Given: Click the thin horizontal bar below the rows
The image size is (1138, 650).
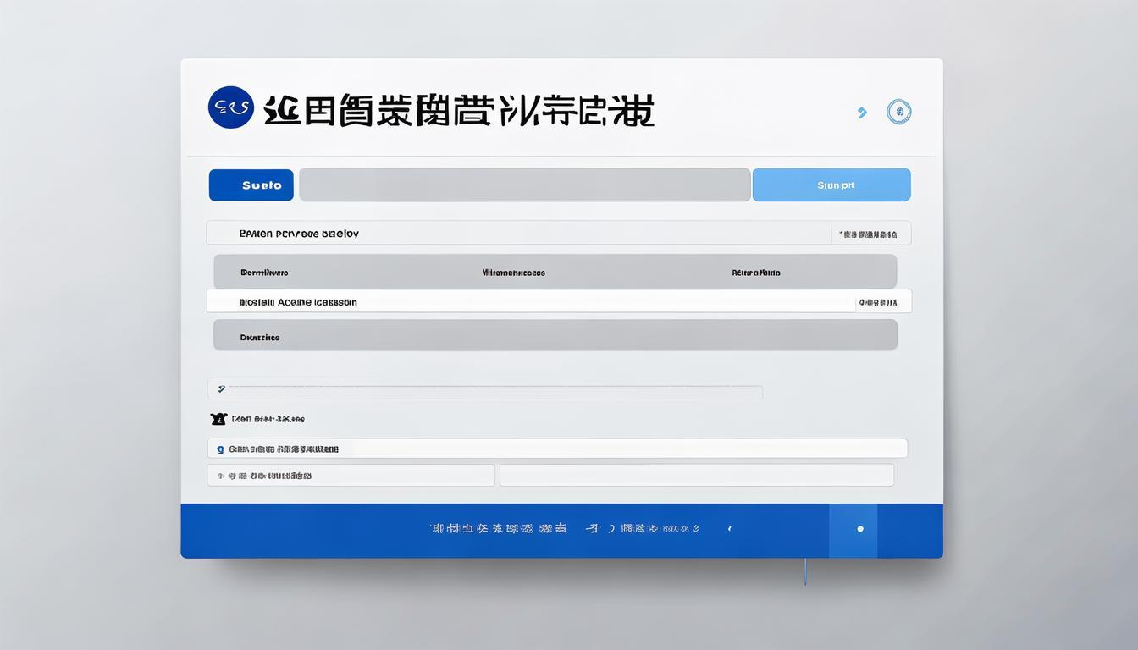Looking at the screenshot, I should point(491,390).
